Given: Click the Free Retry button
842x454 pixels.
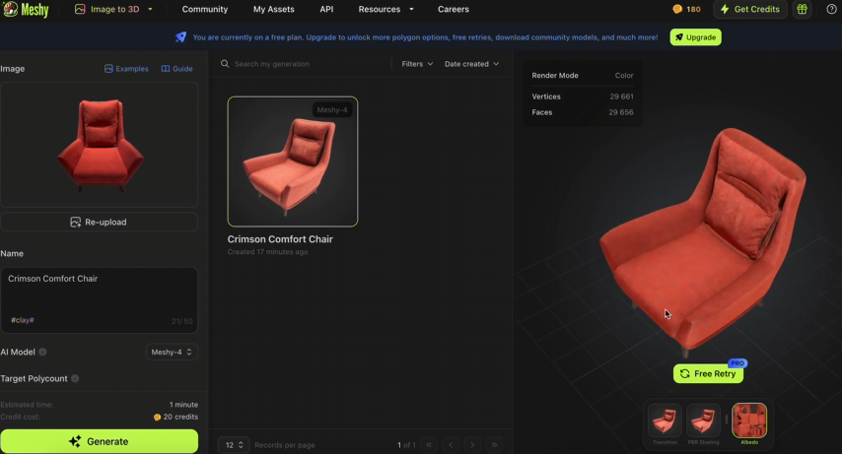Looking at the screenshot, I should [x=708, y=374].
